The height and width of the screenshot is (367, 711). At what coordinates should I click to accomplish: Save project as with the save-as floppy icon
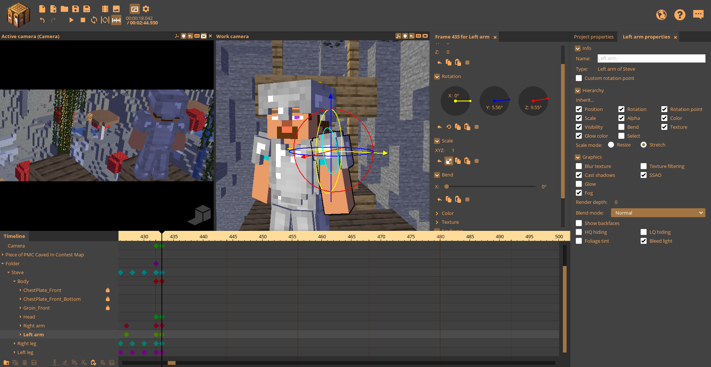(87, 9)
